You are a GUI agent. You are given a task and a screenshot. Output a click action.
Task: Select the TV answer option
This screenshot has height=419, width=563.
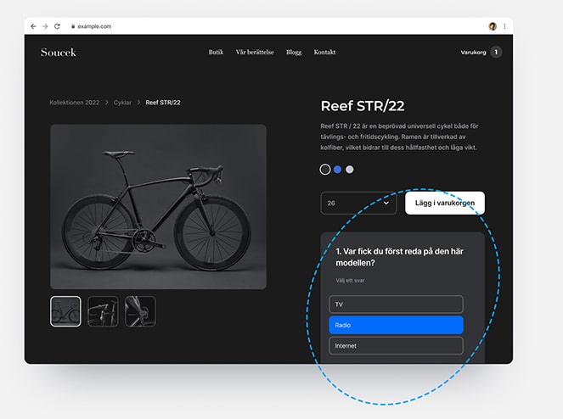[396, 304]
